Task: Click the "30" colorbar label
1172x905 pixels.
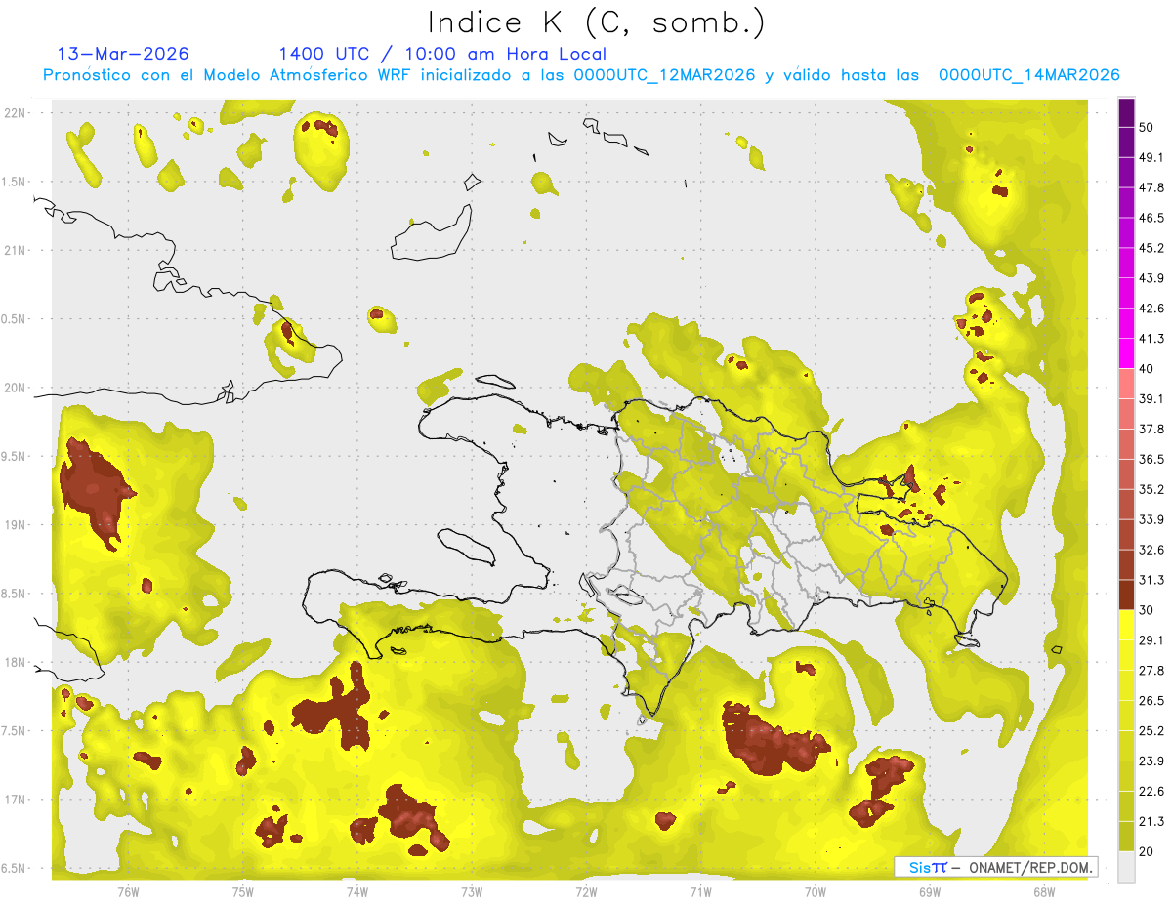Action: pyautogui.click(x=1147, y=610)
